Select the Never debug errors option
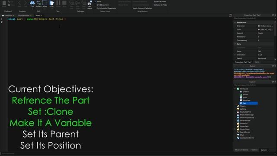Image resolution: width=277 pixels, height=156 pixels. point(98,2)
